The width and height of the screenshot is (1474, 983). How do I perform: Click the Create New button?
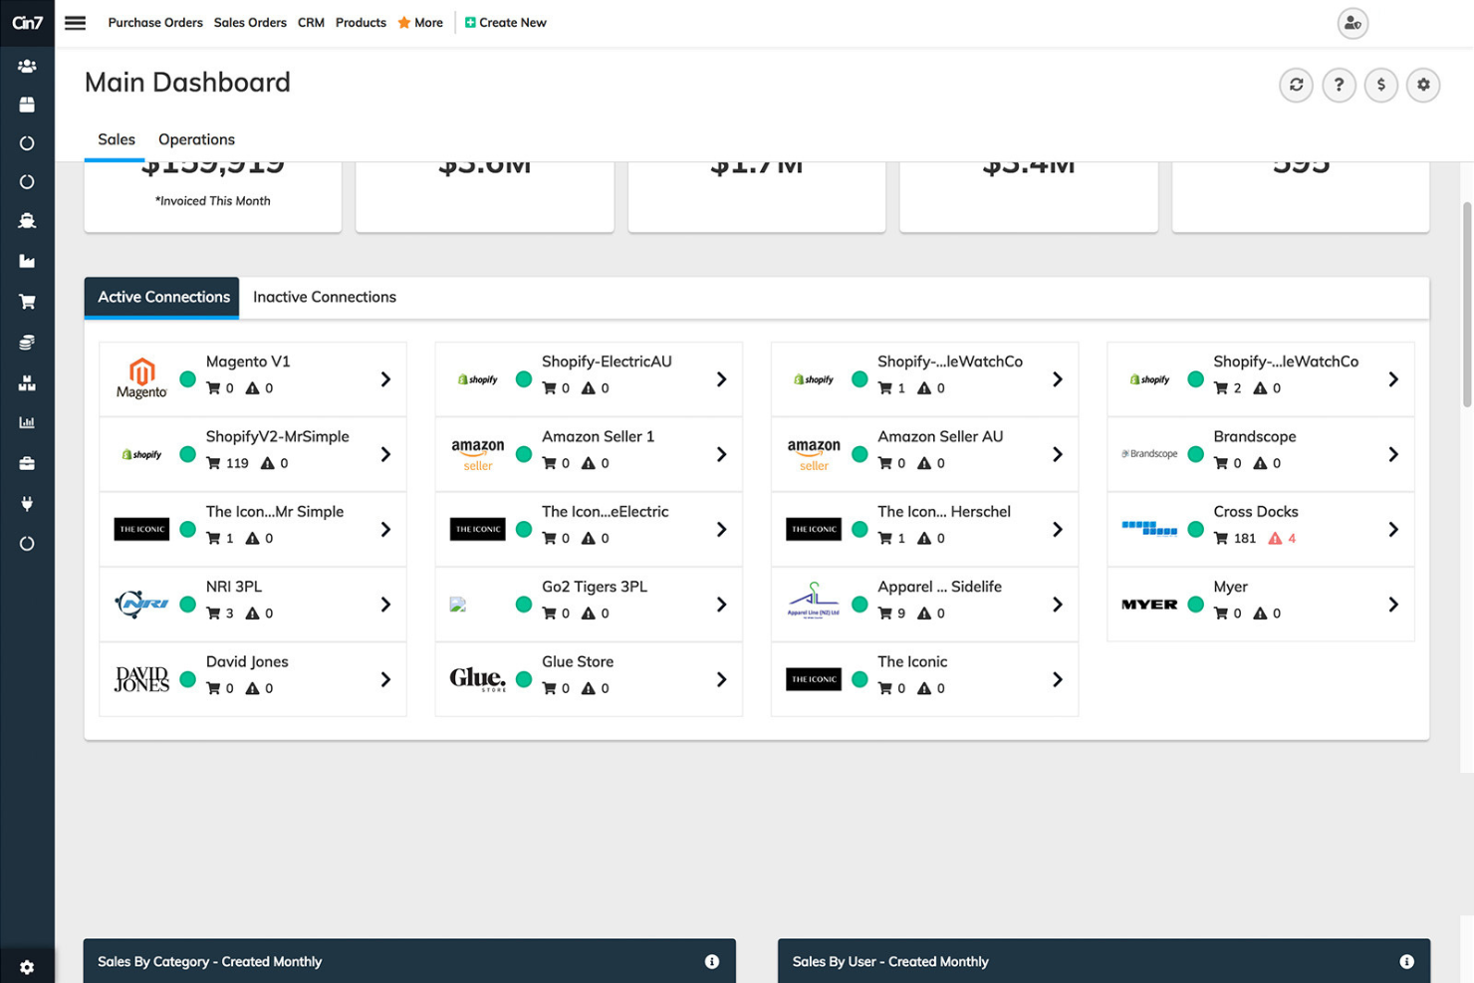(x=506, y=22)
